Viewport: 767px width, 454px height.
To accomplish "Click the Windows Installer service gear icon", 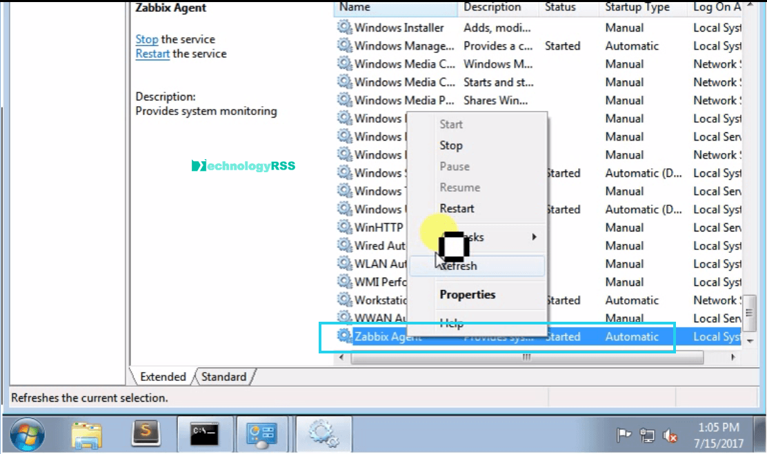I will 344,28.
